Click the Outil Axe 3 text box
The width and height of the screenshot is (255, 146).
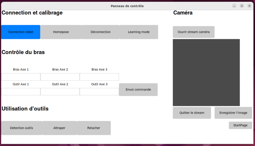(99, 91)
